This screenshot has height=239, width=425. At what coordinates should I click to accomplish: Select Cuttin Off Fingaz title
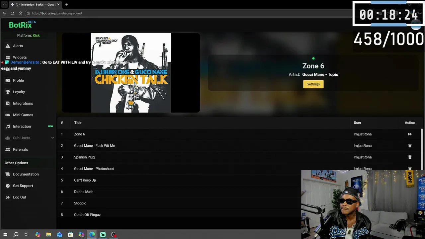click(87, 215)
